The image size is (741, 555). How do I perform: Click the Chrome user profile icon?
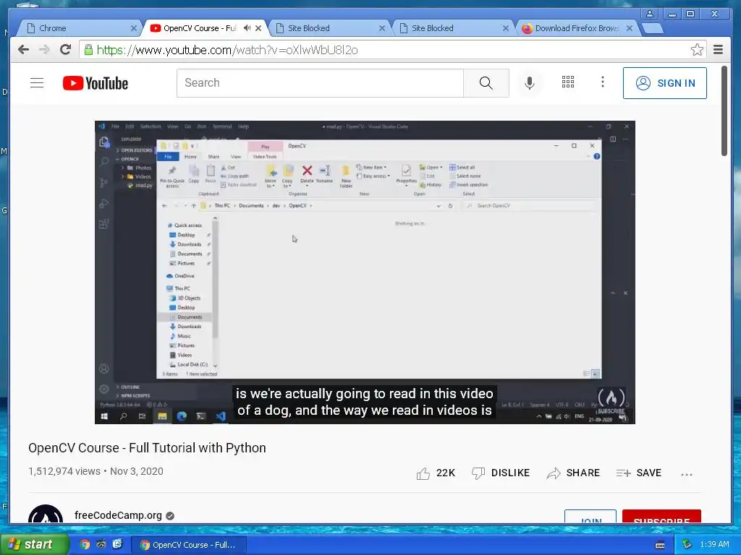tap(650, 14)
